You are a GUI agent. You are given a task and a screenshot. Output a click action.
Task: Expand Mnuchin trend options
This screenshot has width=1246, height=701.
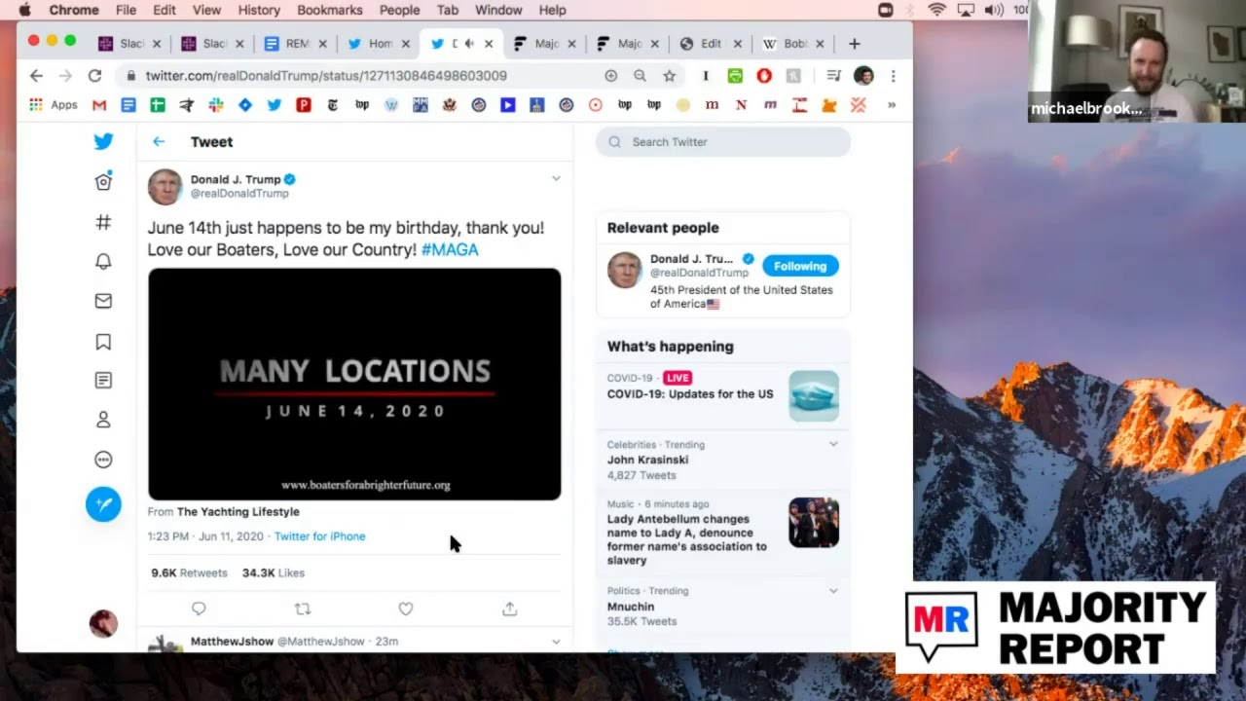tap(833, 590)
